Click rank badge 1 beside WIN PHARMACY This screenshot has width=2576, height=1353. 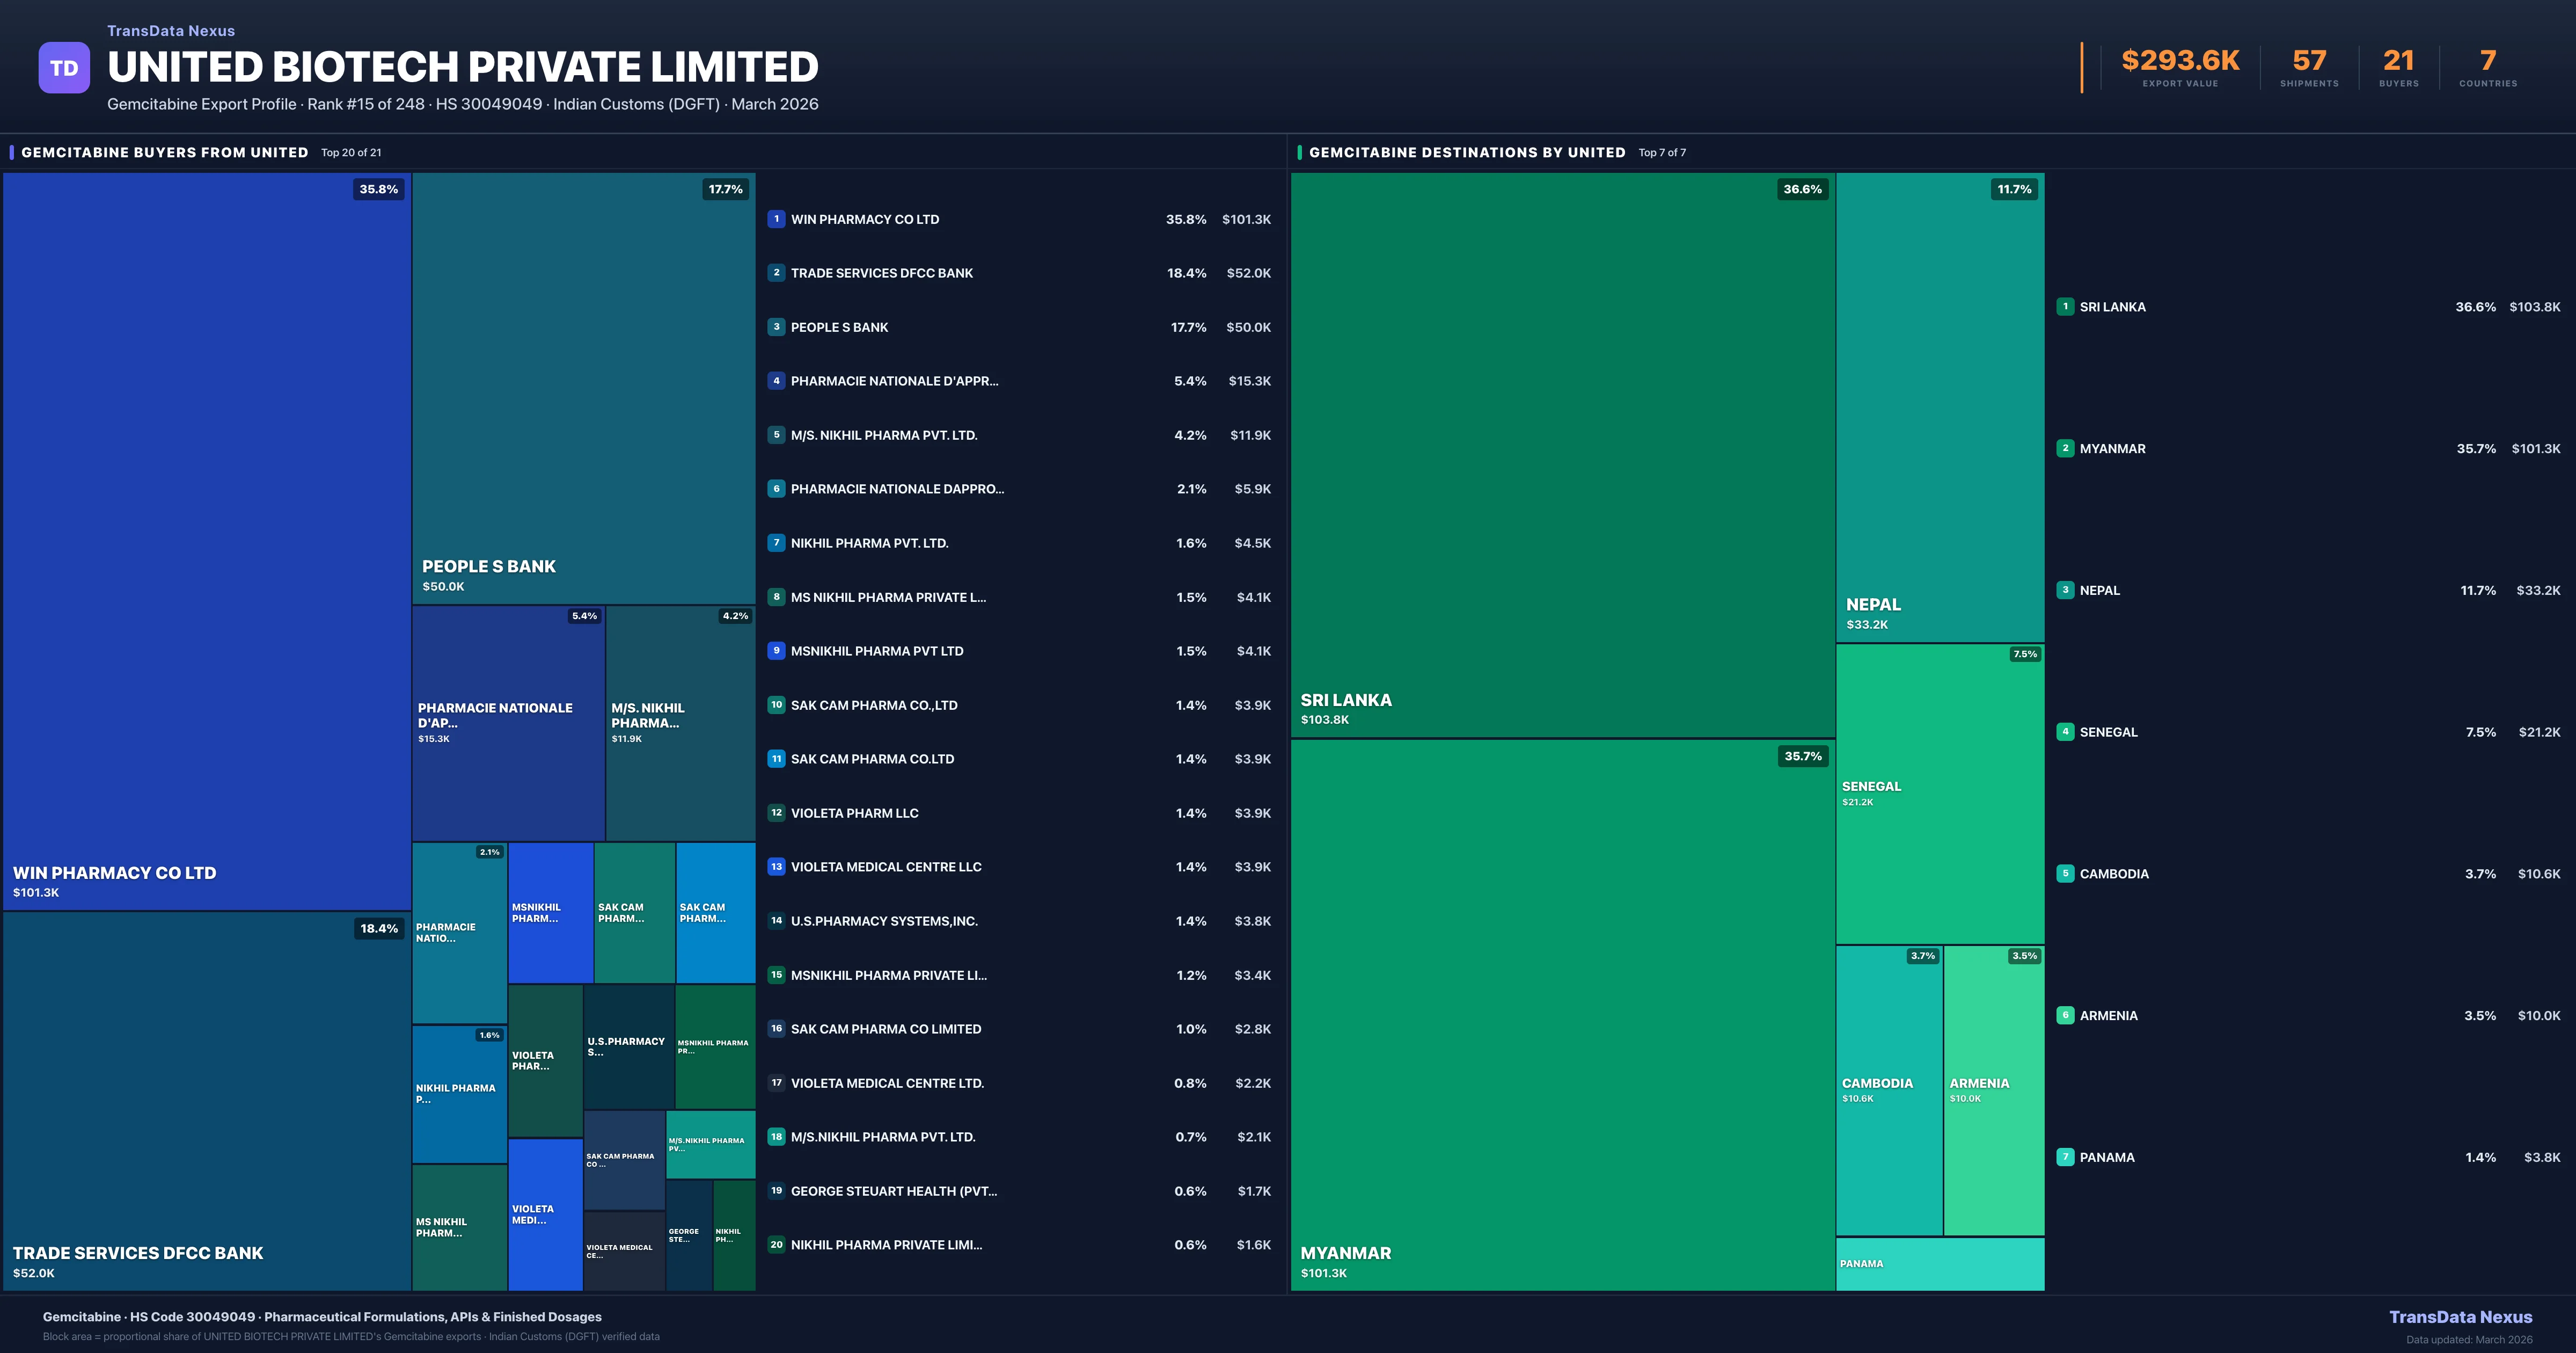776,219
